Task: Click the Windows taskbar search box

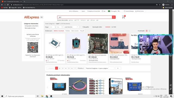Action: point(20,96)
